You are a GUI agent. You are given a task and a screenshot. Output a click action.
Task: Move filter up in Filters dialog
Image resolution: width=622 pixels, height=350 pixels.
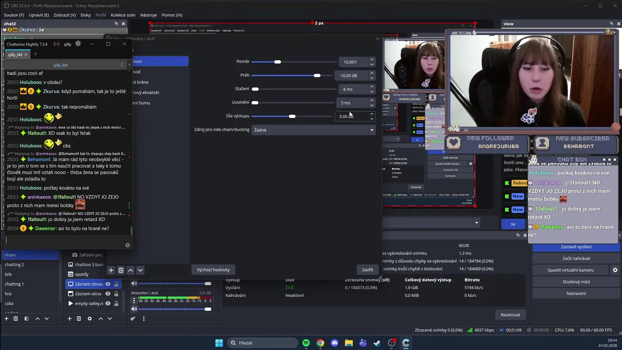pos(130,270)
